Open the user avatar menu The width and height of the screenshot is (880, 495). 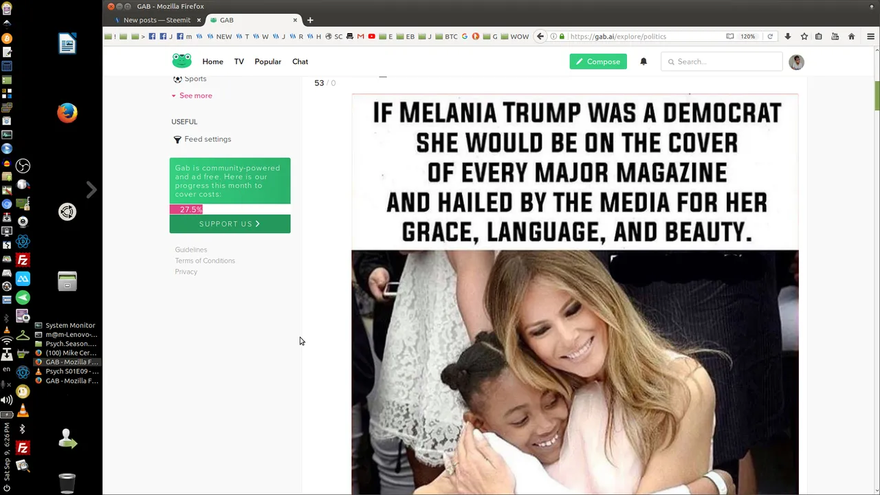point(796,62)
